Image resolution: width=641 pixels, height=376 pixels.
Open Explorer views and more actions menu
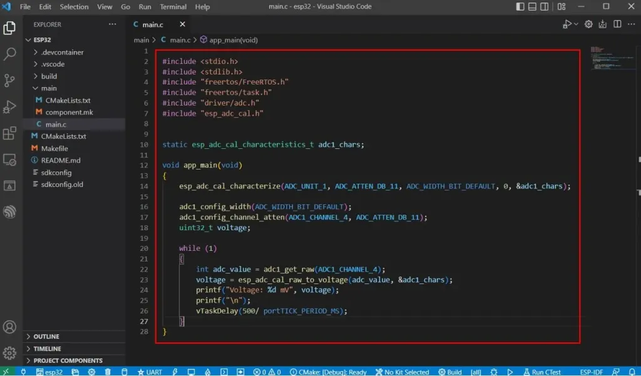pyautogui.click(x=113, y=24)
